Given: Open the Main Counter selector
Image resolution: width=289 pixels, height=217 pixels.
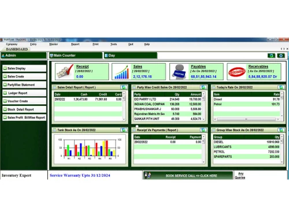Looking at the screenshot, I should pos(76,56).
